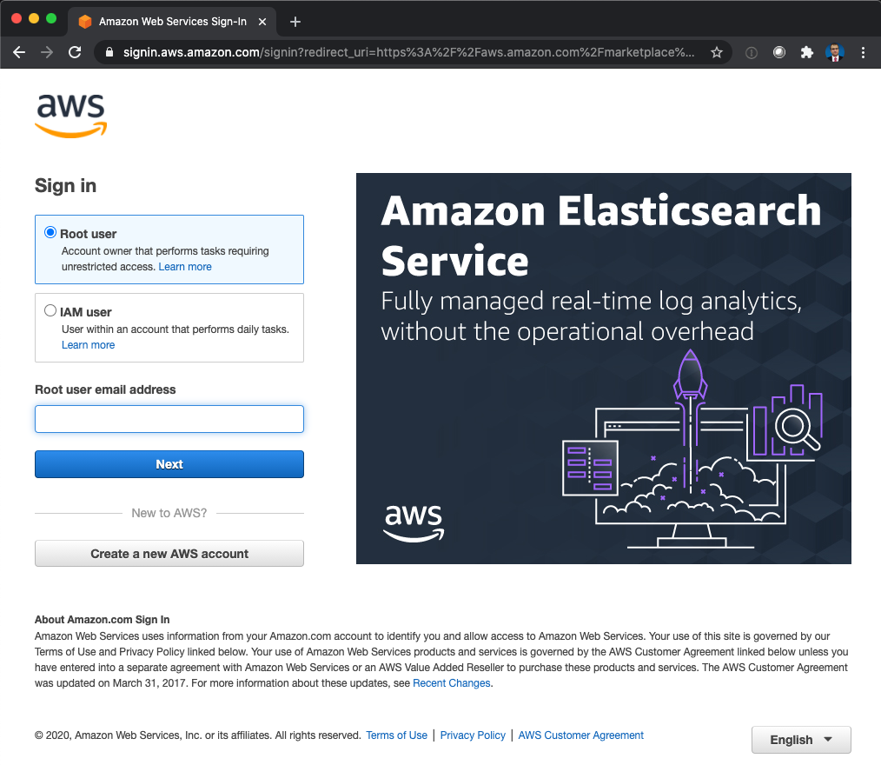This screenshot has width=881, height=765.
Task: Open the Chrome profile avatar
Action: (x=835, y=52)
